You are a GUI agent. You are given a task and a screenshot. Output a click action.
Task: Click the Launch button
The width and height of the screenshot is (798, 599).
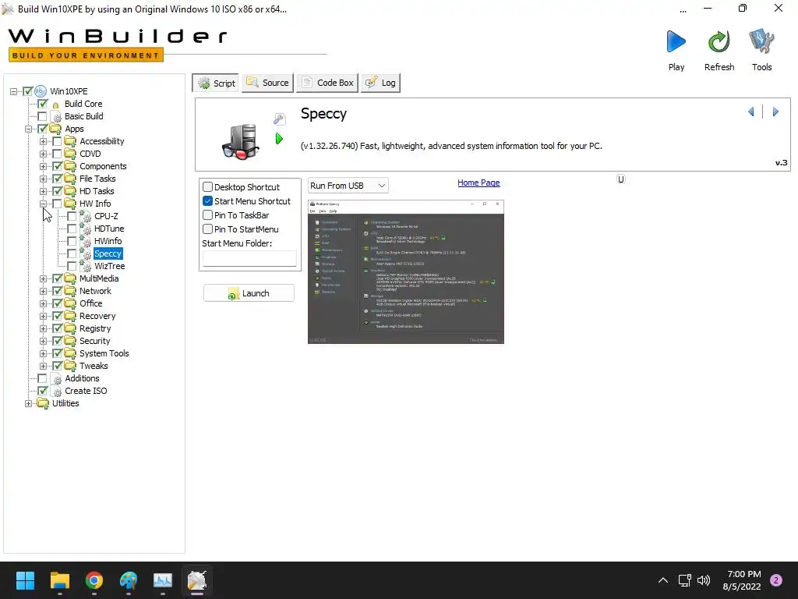click(249, 293)
